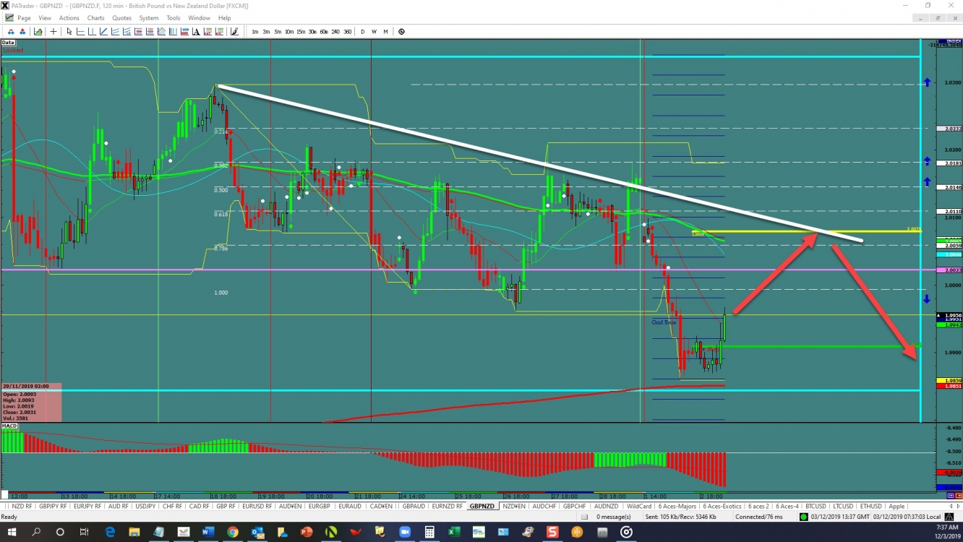Choose the horizontal line drawing tool

80,32
